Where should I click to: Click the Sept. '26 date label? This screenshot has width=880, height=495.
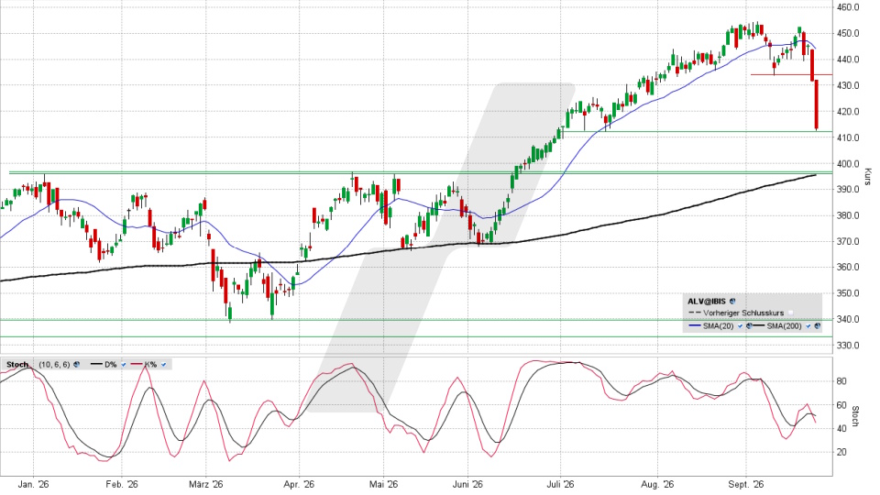[746, 484]
